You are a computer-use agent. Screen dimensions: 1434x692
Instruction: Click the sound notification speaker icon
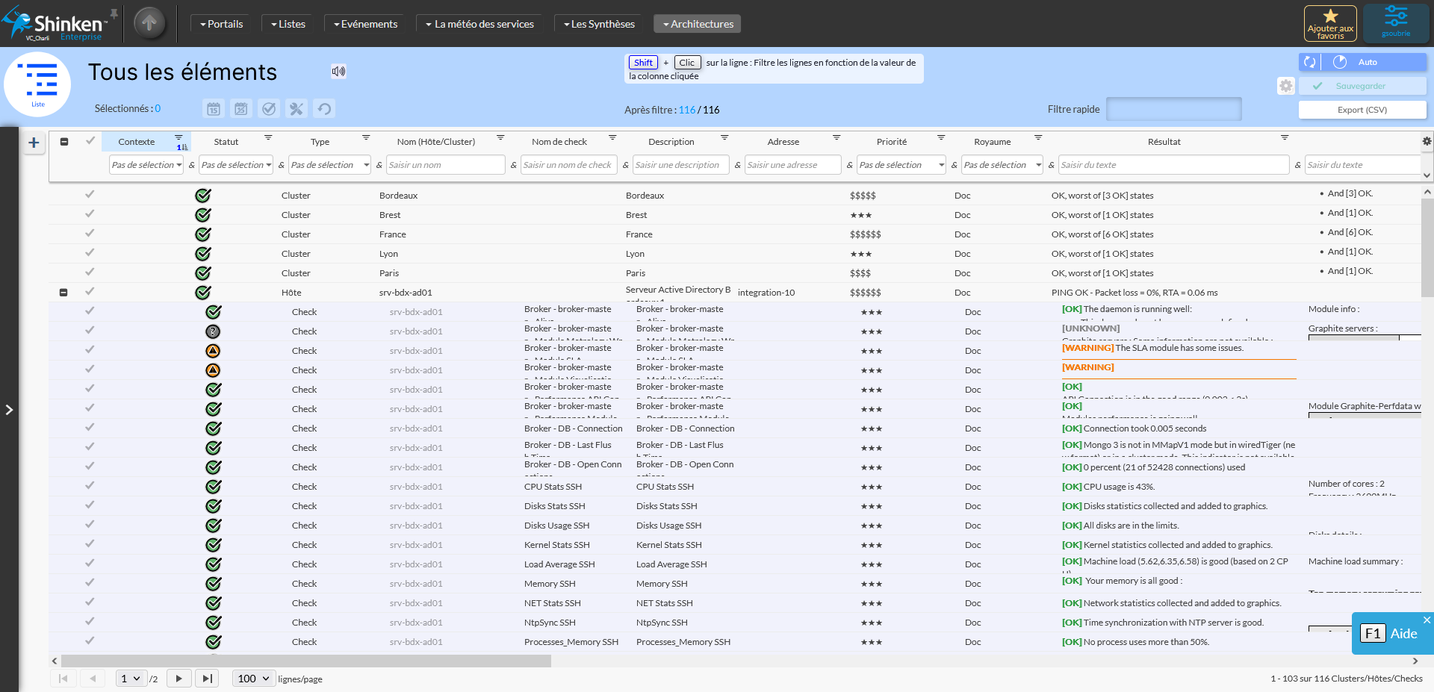tap(338, 72)
